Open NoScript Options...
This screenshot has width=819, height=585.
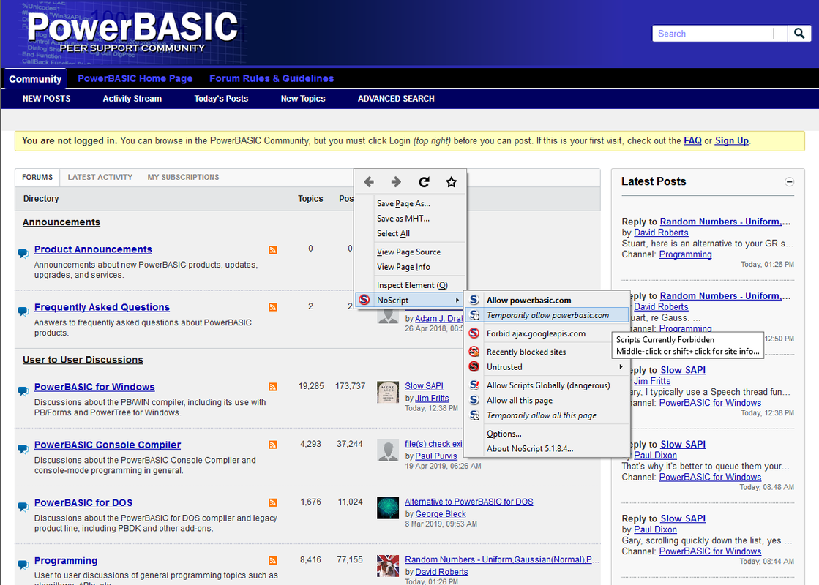pos(504,434)
